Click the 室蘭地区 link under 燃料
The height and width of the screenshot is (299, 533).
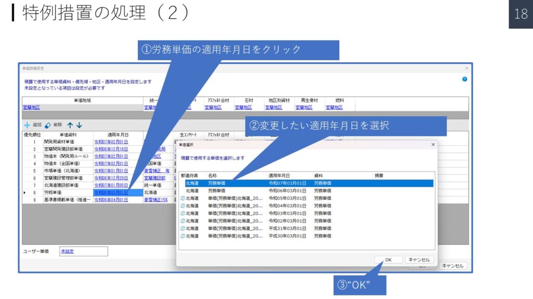point(334,107)
